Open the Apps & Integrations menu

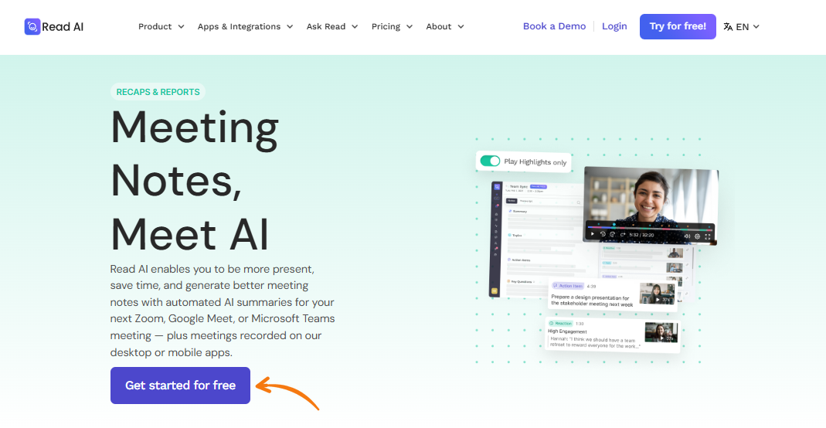pyautogui.click(x=239, y=26)
